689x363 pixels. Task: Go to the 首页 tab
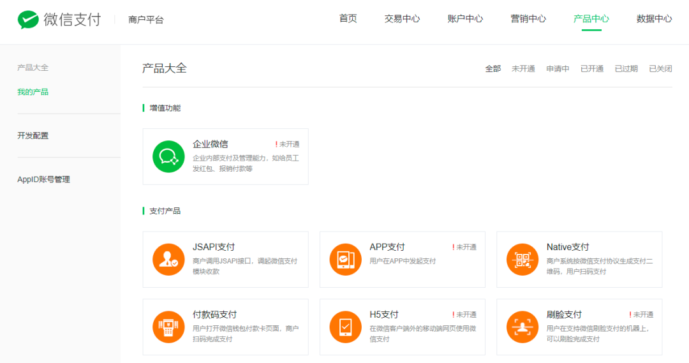click(348, 19)
